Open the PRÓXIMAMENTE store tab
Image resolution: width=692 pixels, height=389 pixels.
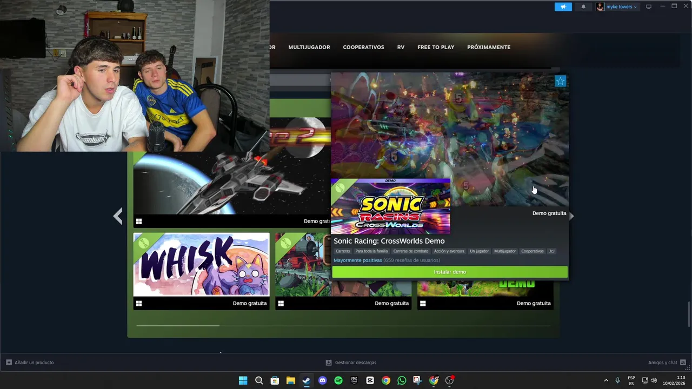pyautogui.click(x=489, y=48)
